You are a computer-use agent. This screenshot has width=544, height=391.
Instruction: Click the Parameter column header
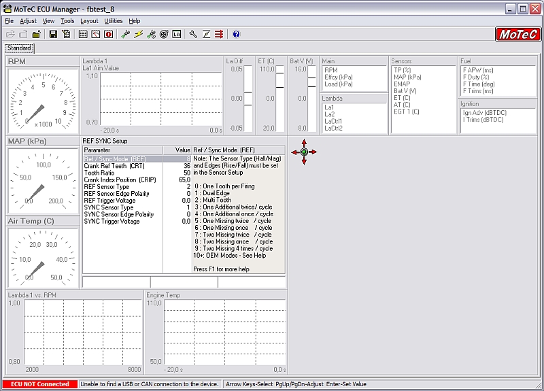coord(123,150)
